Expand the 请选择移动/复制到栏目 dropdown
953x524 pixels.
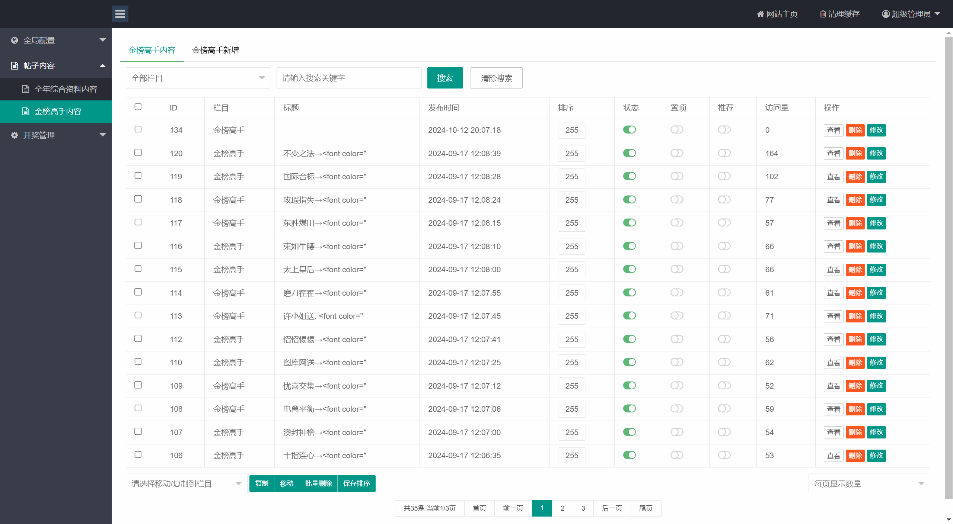pyautogui.click(x=186, y=483)
